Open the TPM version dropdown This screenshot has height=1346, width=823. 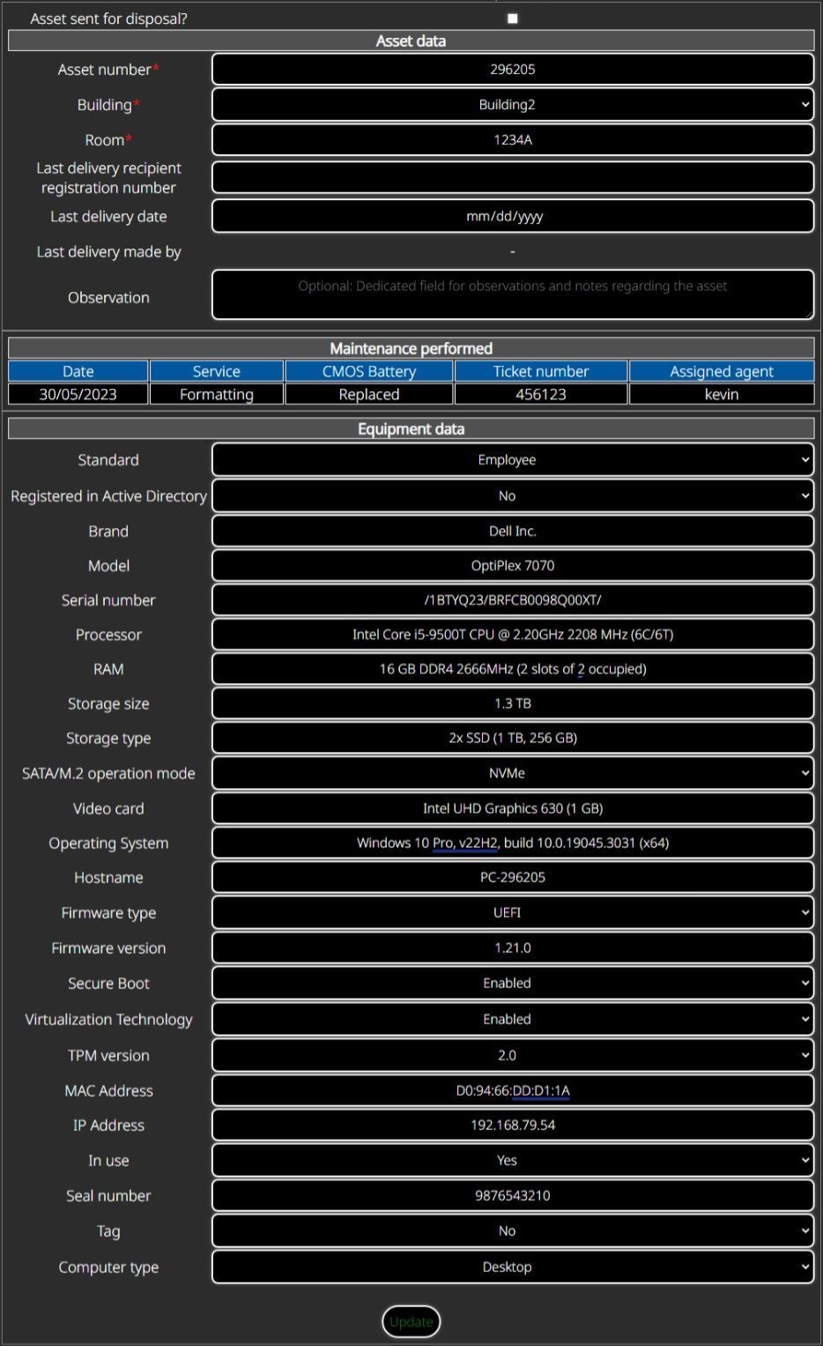click(512, 1054)
